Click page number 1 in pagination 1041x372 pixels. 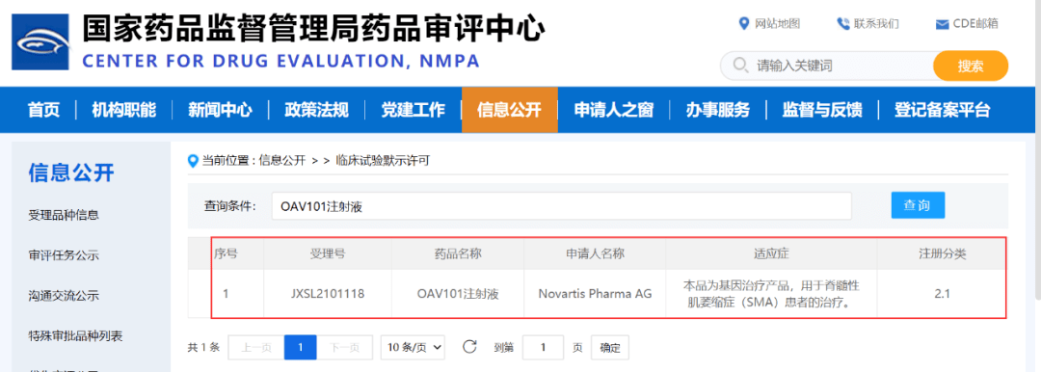pos(300,347)
